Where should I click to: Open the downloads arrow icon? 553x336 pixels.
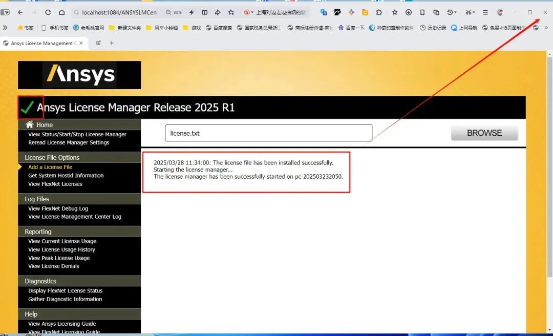pos(409,12)
